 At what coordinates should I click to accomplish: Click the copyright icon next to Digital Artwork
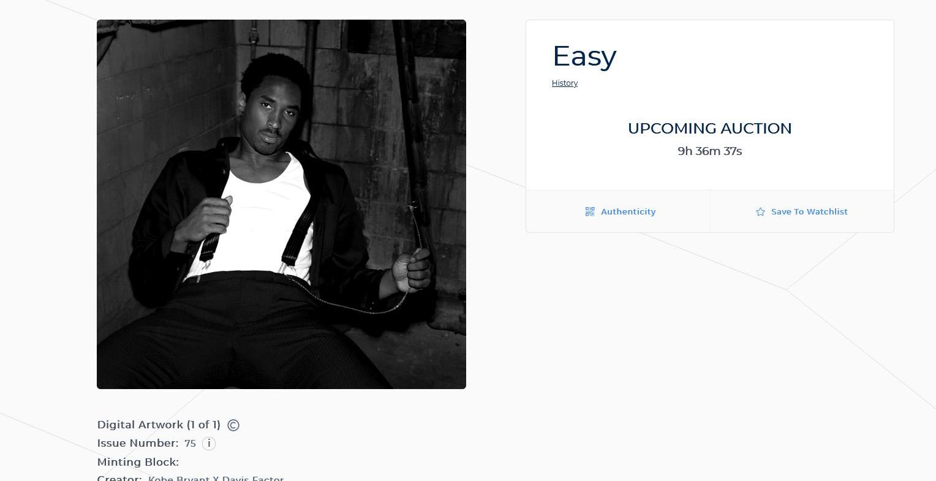point(233,425)
